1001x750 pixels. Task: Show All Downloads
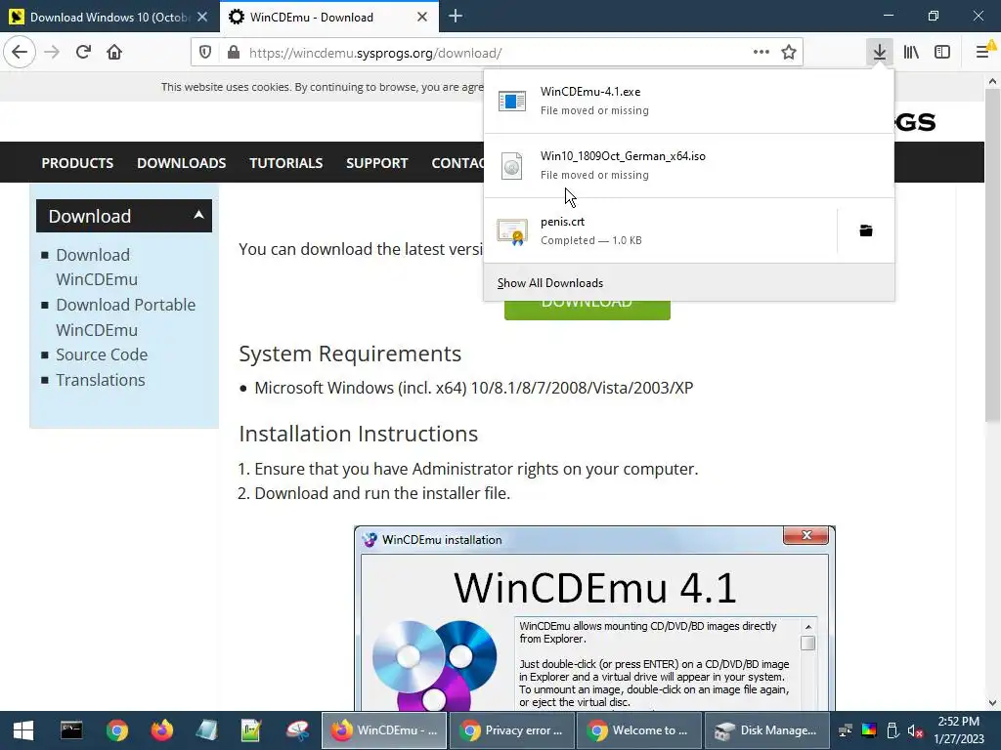tap(689, 282)
